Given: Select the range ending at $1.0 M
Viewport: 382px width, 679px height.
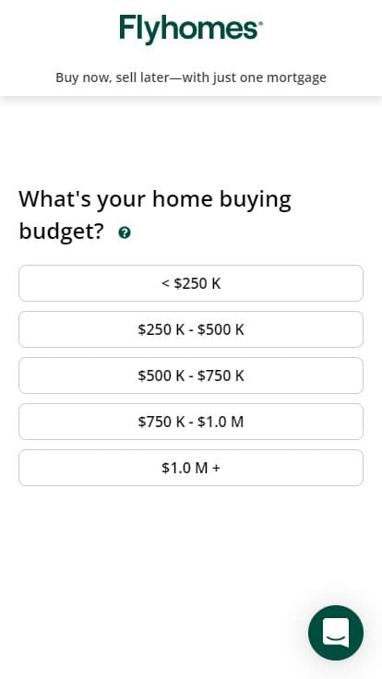Looking at the screenshot, I should click(x=191, y=422).
